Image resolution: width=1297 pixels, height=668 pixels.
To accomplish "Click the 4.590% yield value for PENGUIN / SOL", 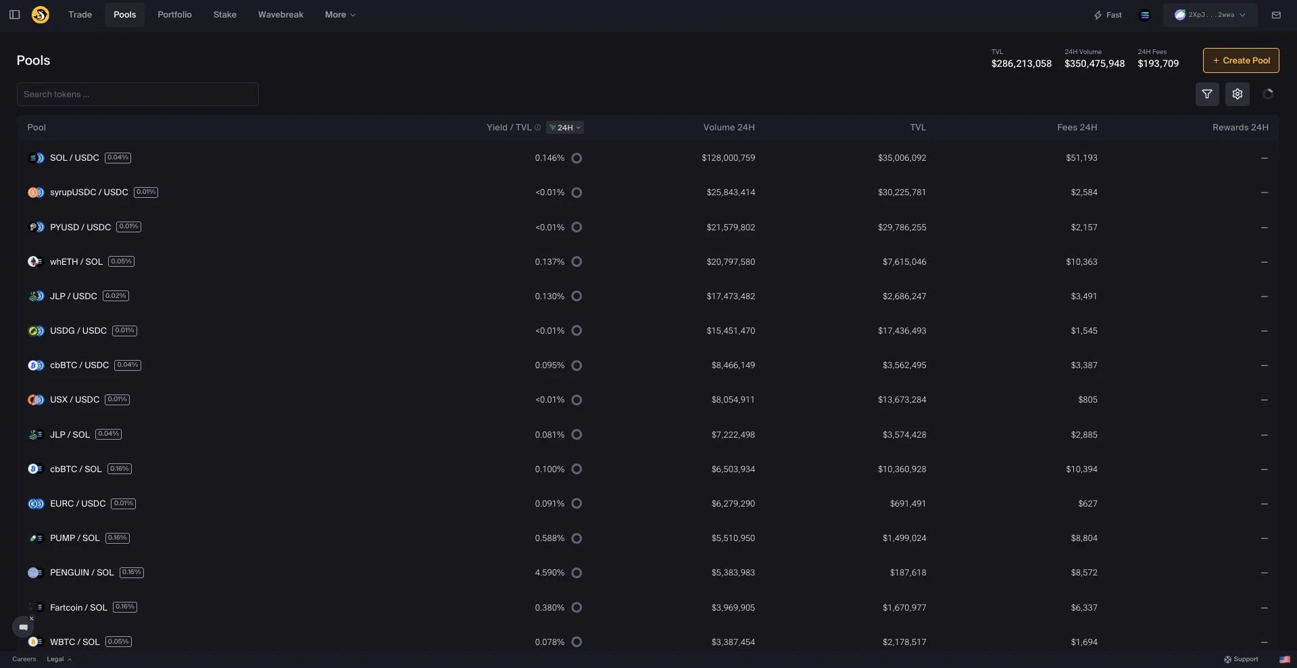I will [549, 573].
